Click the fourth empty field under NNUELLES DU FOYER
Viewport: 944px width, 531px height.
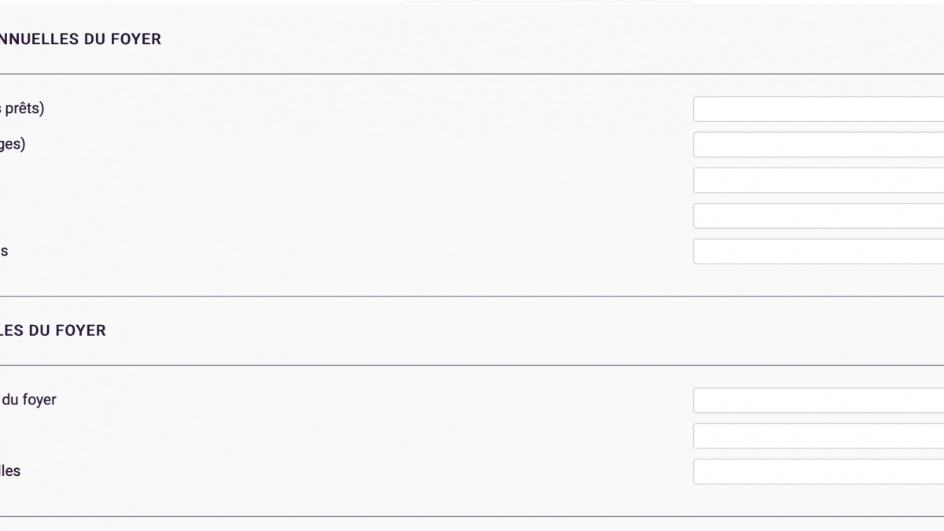click(818, 216)
